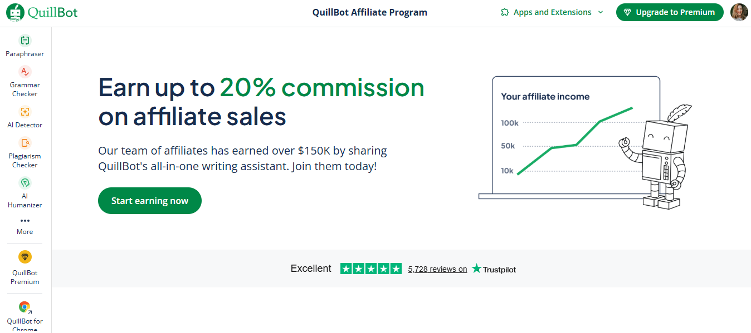Click the Trustpilot five-star rating
This screenshot has width=751, height=333.
pos(371,269)
